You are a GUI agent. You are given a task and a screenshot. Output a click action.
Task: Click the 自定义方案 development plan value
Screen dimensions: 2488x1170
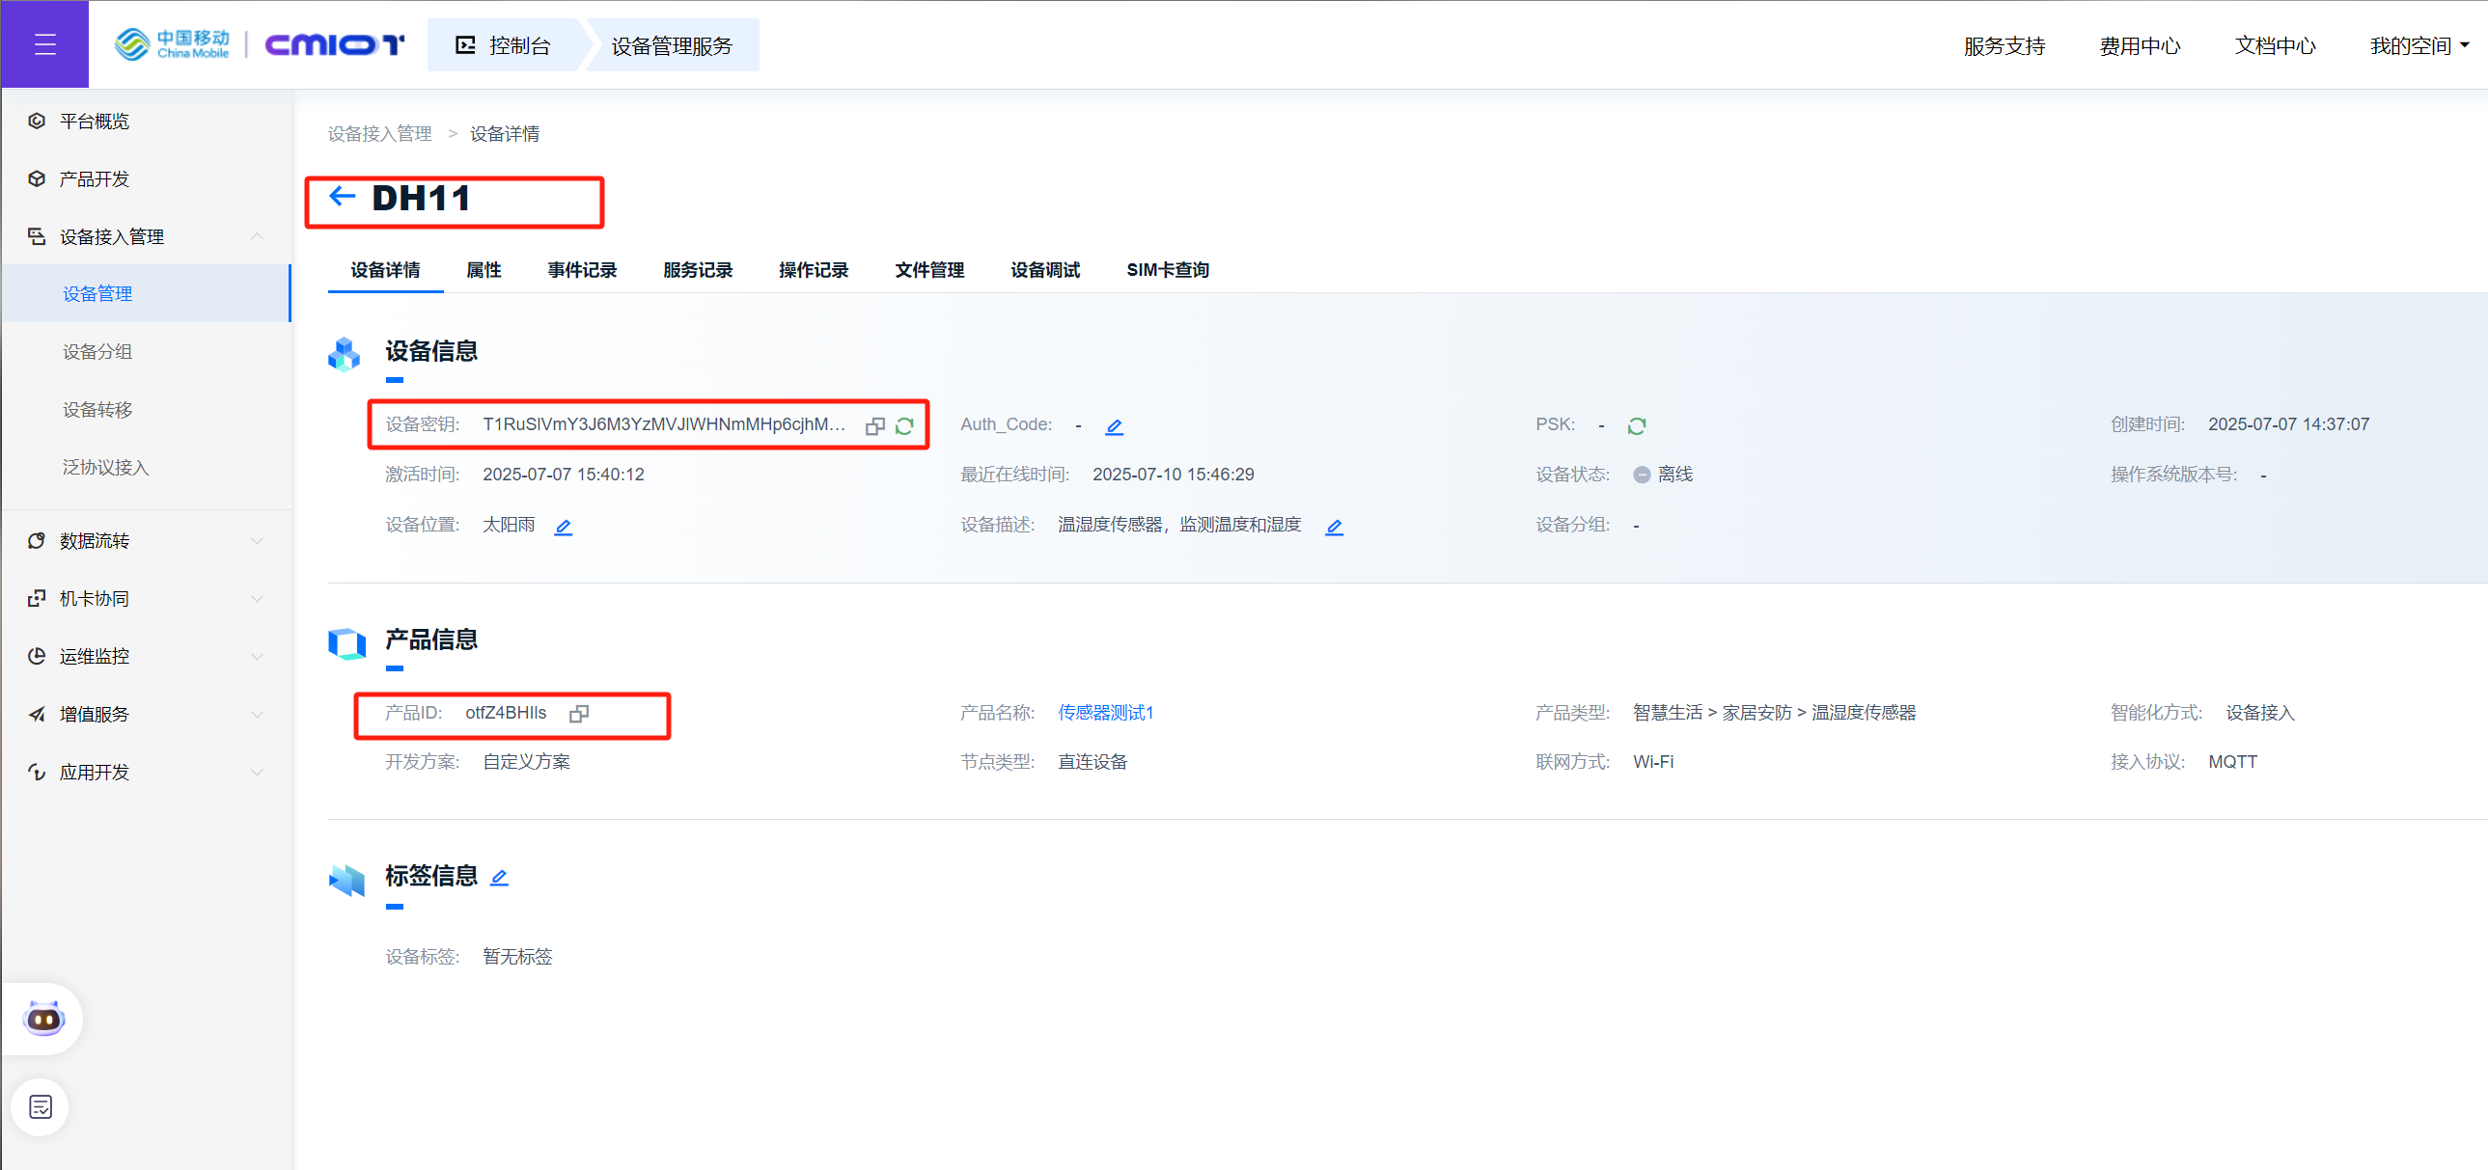coord(526,763)
